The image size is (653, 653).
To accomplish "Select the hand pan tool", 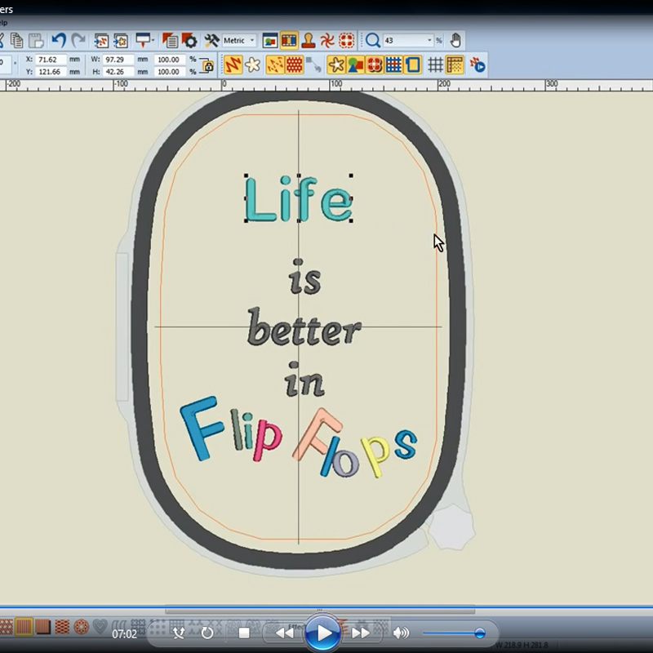I will click(455, 40).
